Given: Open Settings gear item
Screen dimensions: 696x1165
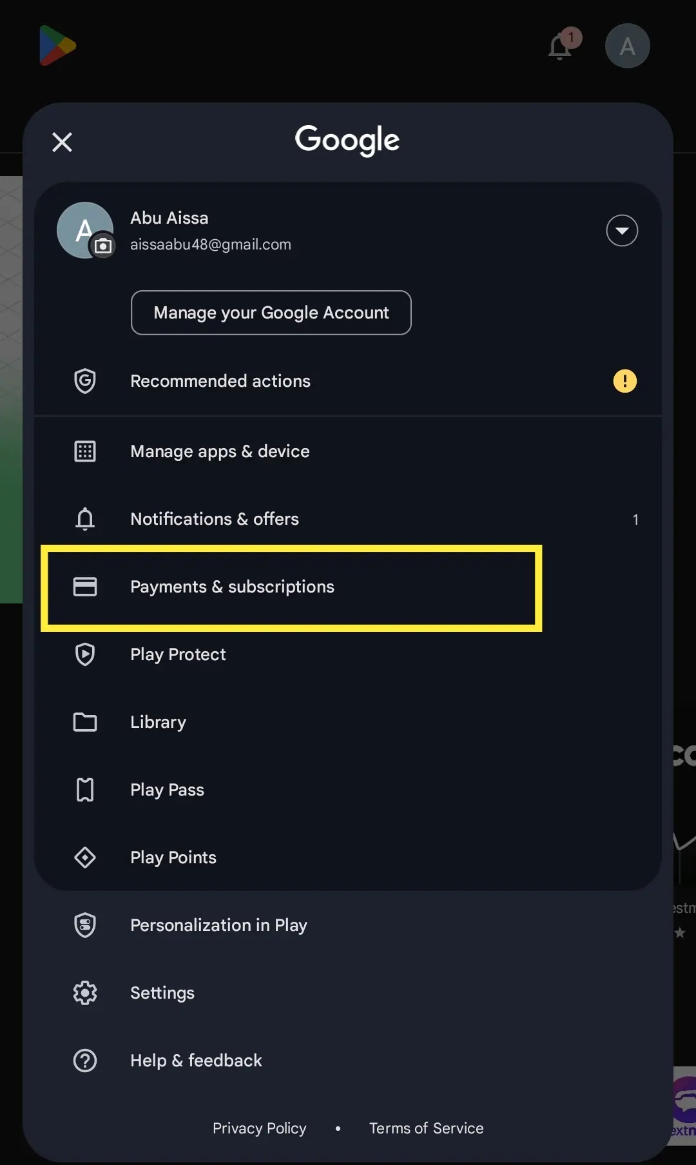Looking at the screenshot, I should (x=348, y=993).
